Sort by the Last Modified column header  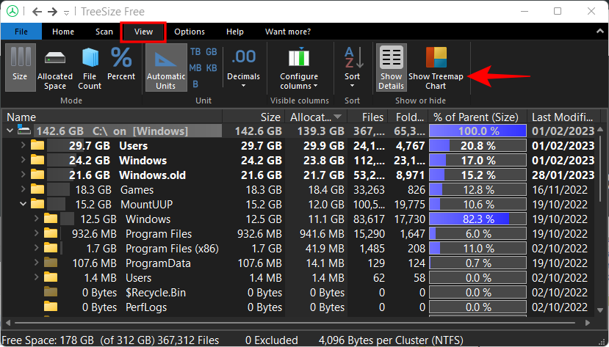pyautogui.click(x=563, y=117)
